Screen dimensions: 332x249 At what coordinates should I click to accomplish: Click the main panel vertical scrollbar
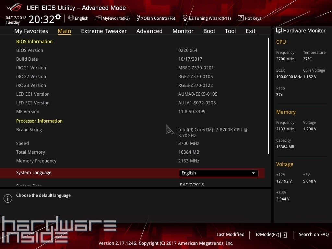268,96
